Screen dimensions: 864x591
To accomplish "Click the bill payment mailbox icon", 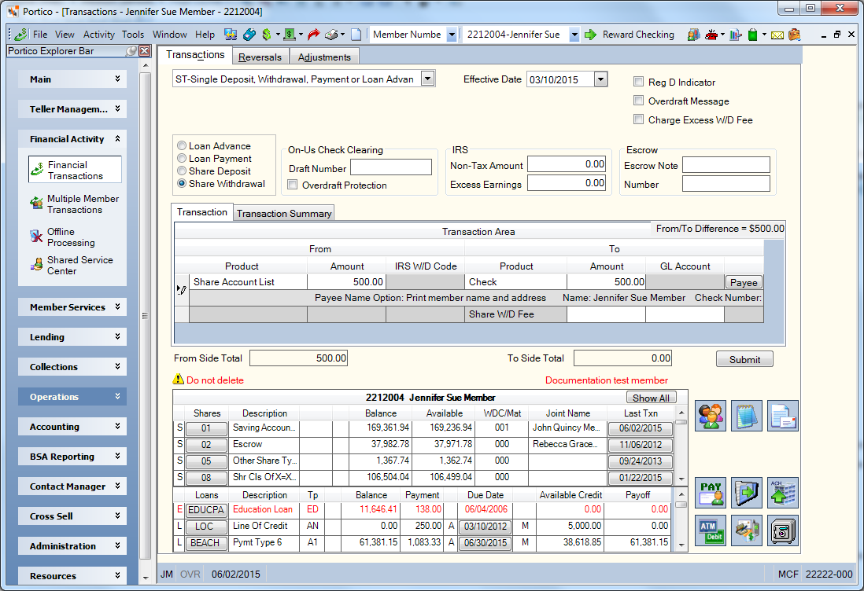I will [747, 530].
